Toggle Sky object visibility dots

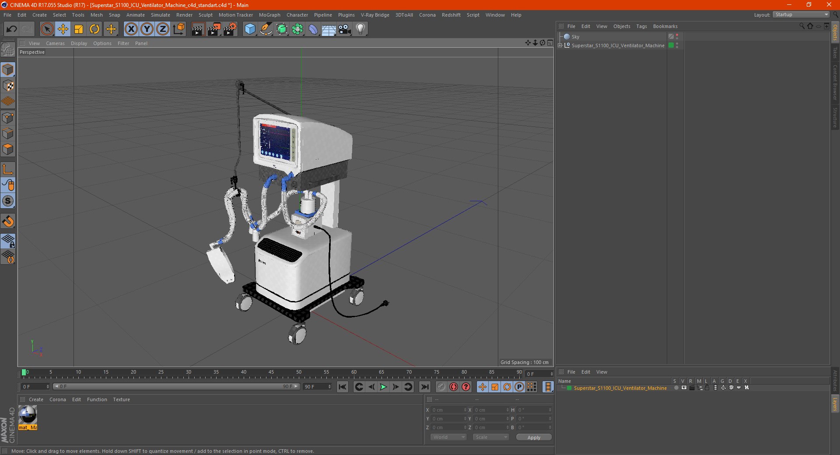(677, 37)
